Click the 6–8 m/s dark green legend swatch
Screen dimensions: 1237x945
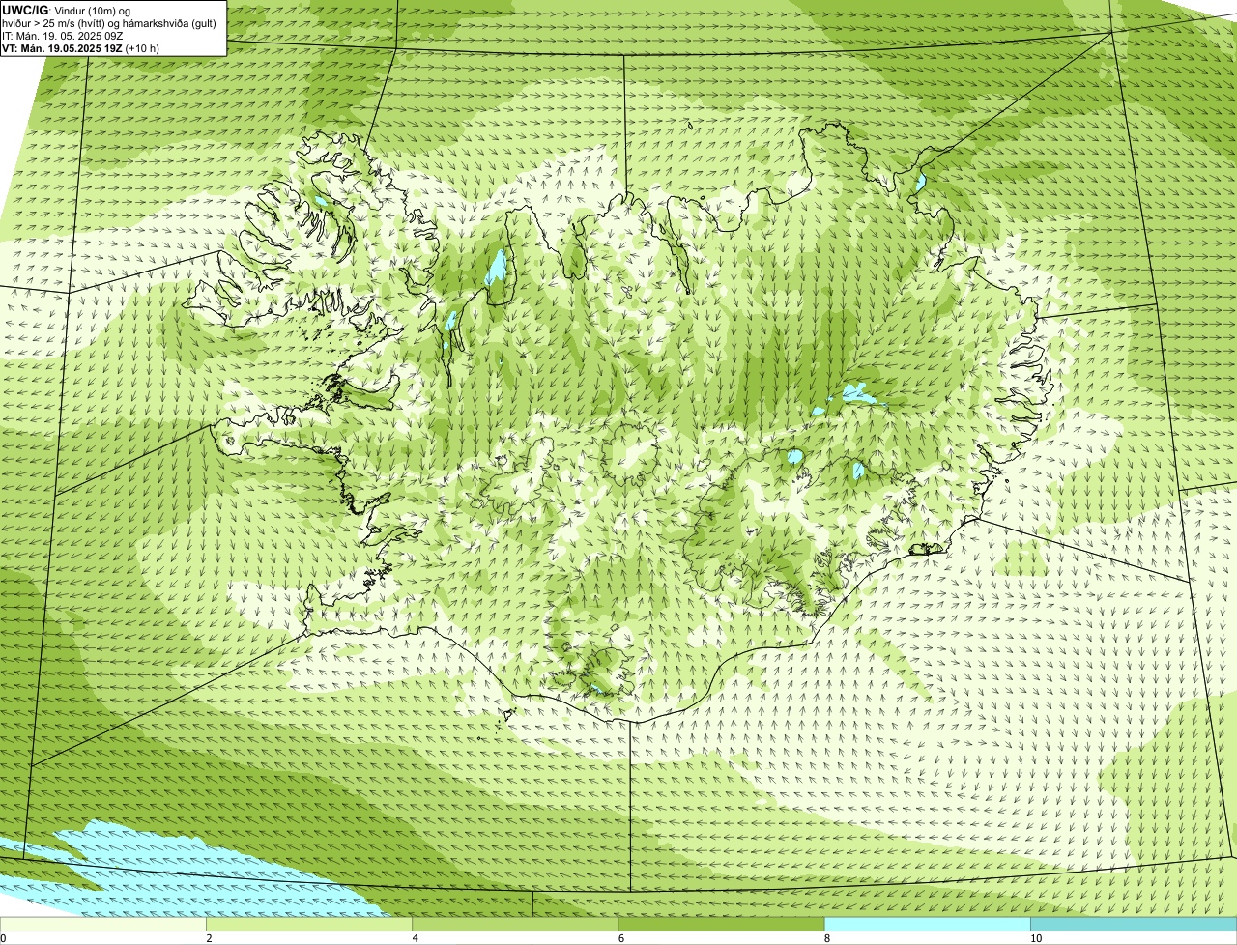click(721, 925)
